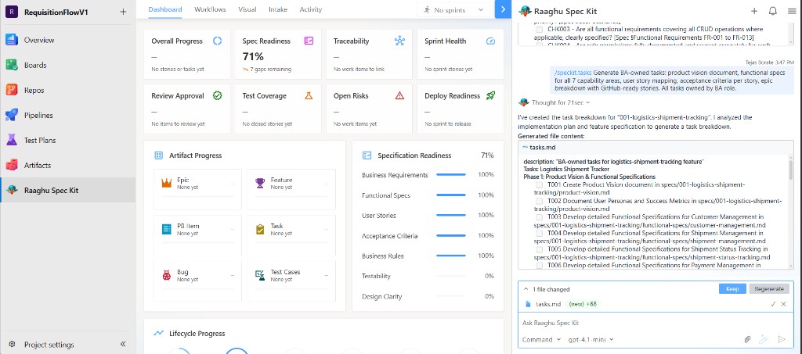The height and width of the screenshot is (354, 802).
Task: Open the No sprints dropdown
Action: tap(454, 9)
